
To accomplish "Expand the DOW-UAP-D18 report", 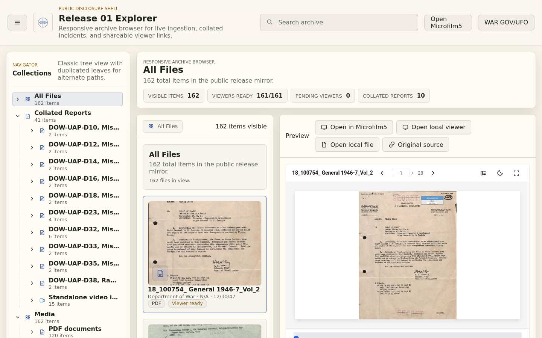I will tap(32, 199).
